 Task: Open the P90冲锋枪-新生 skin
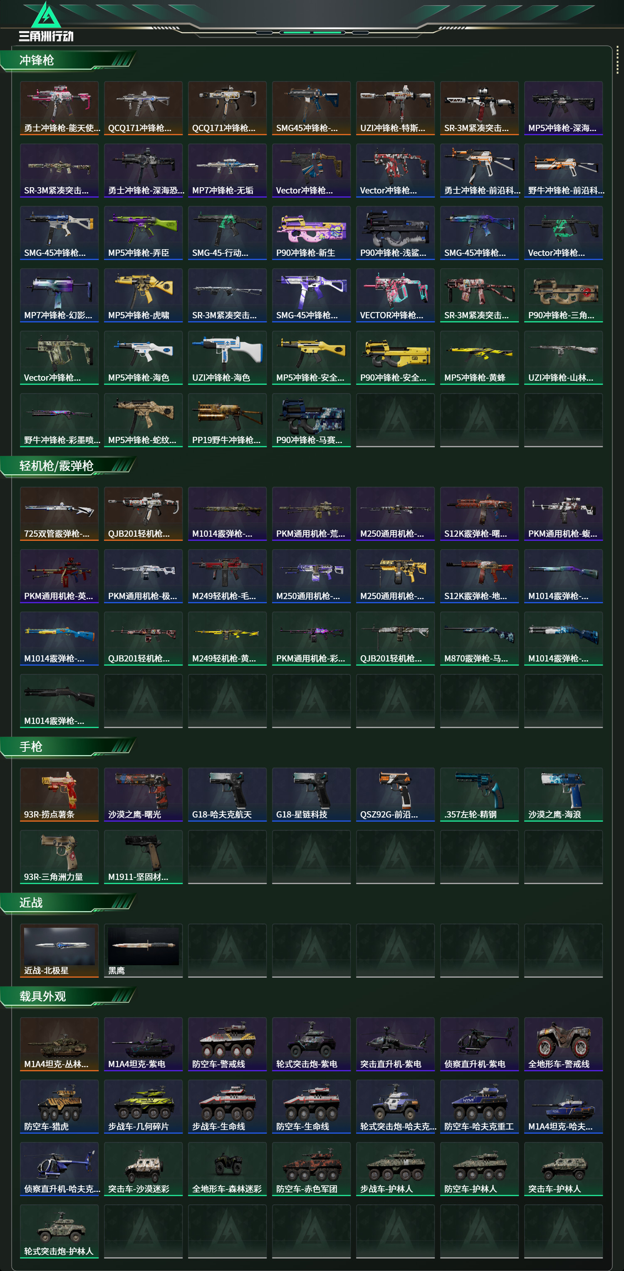311,233
